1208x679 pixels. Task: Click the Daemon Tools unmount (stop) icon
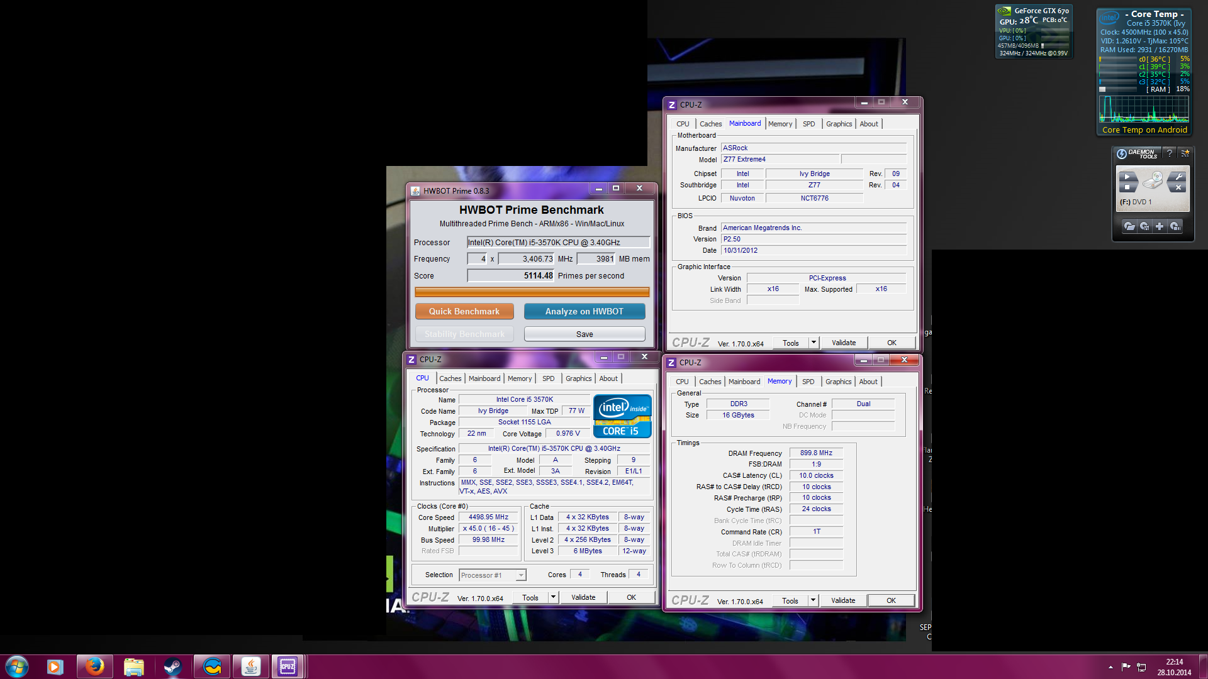click(x=1127, y=187)
